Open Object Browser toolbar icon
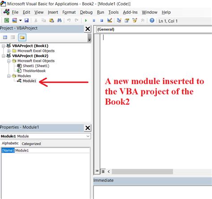The height and width of the screenshot is (199, 212). click(x=135, y=20)
